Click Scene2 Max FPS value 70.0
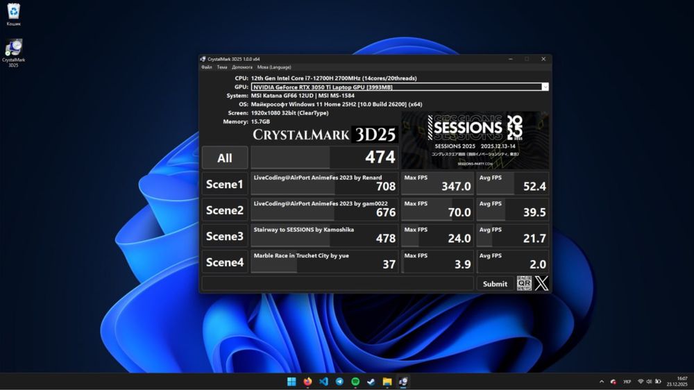 click(x=459, y=212)
